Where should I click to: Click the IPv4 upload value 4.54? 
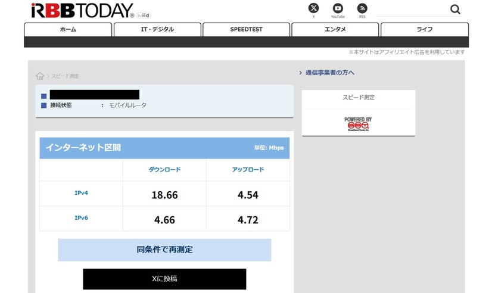point(248,195)
